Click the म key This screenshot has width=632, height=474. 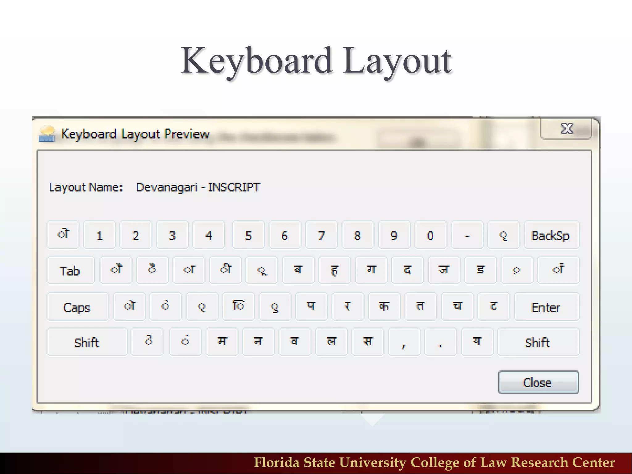pos(222,342)
